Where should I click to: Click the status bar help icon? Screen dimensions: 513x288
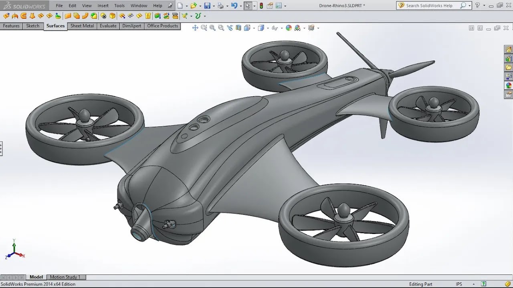[x=484, y=284]
